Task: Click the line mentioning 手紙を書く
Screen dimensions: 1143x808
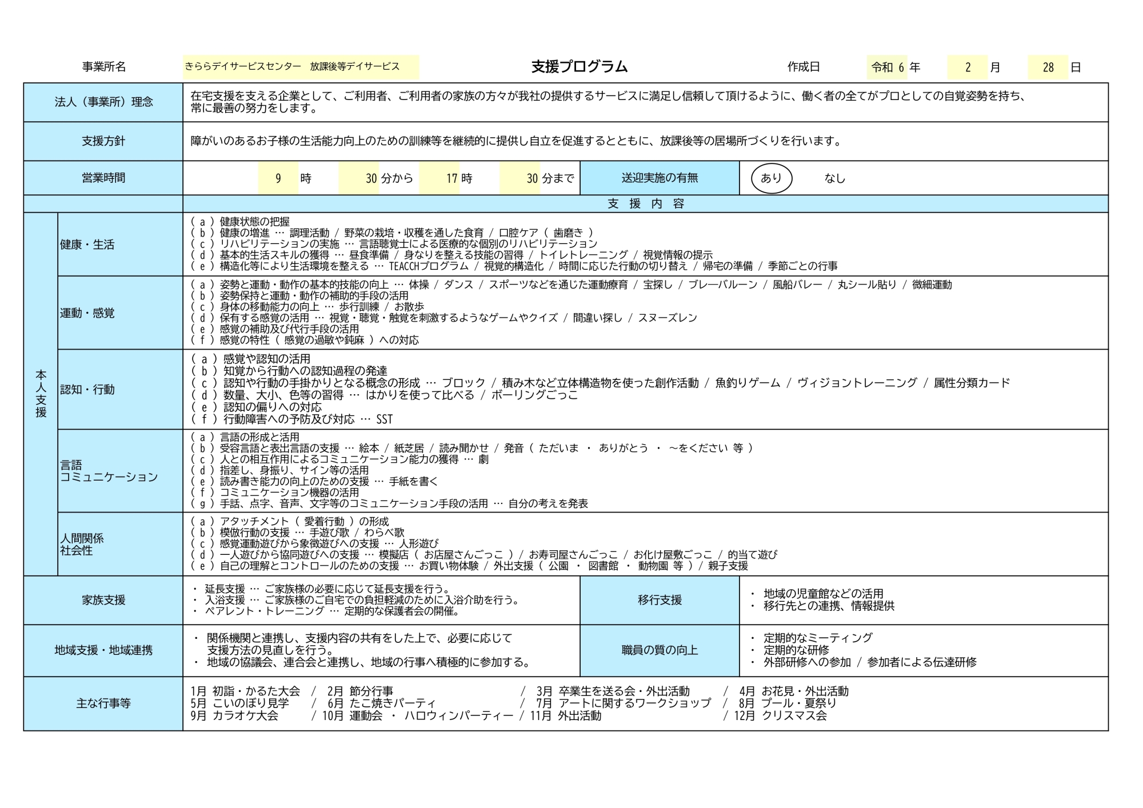Action: coord(314,482)
